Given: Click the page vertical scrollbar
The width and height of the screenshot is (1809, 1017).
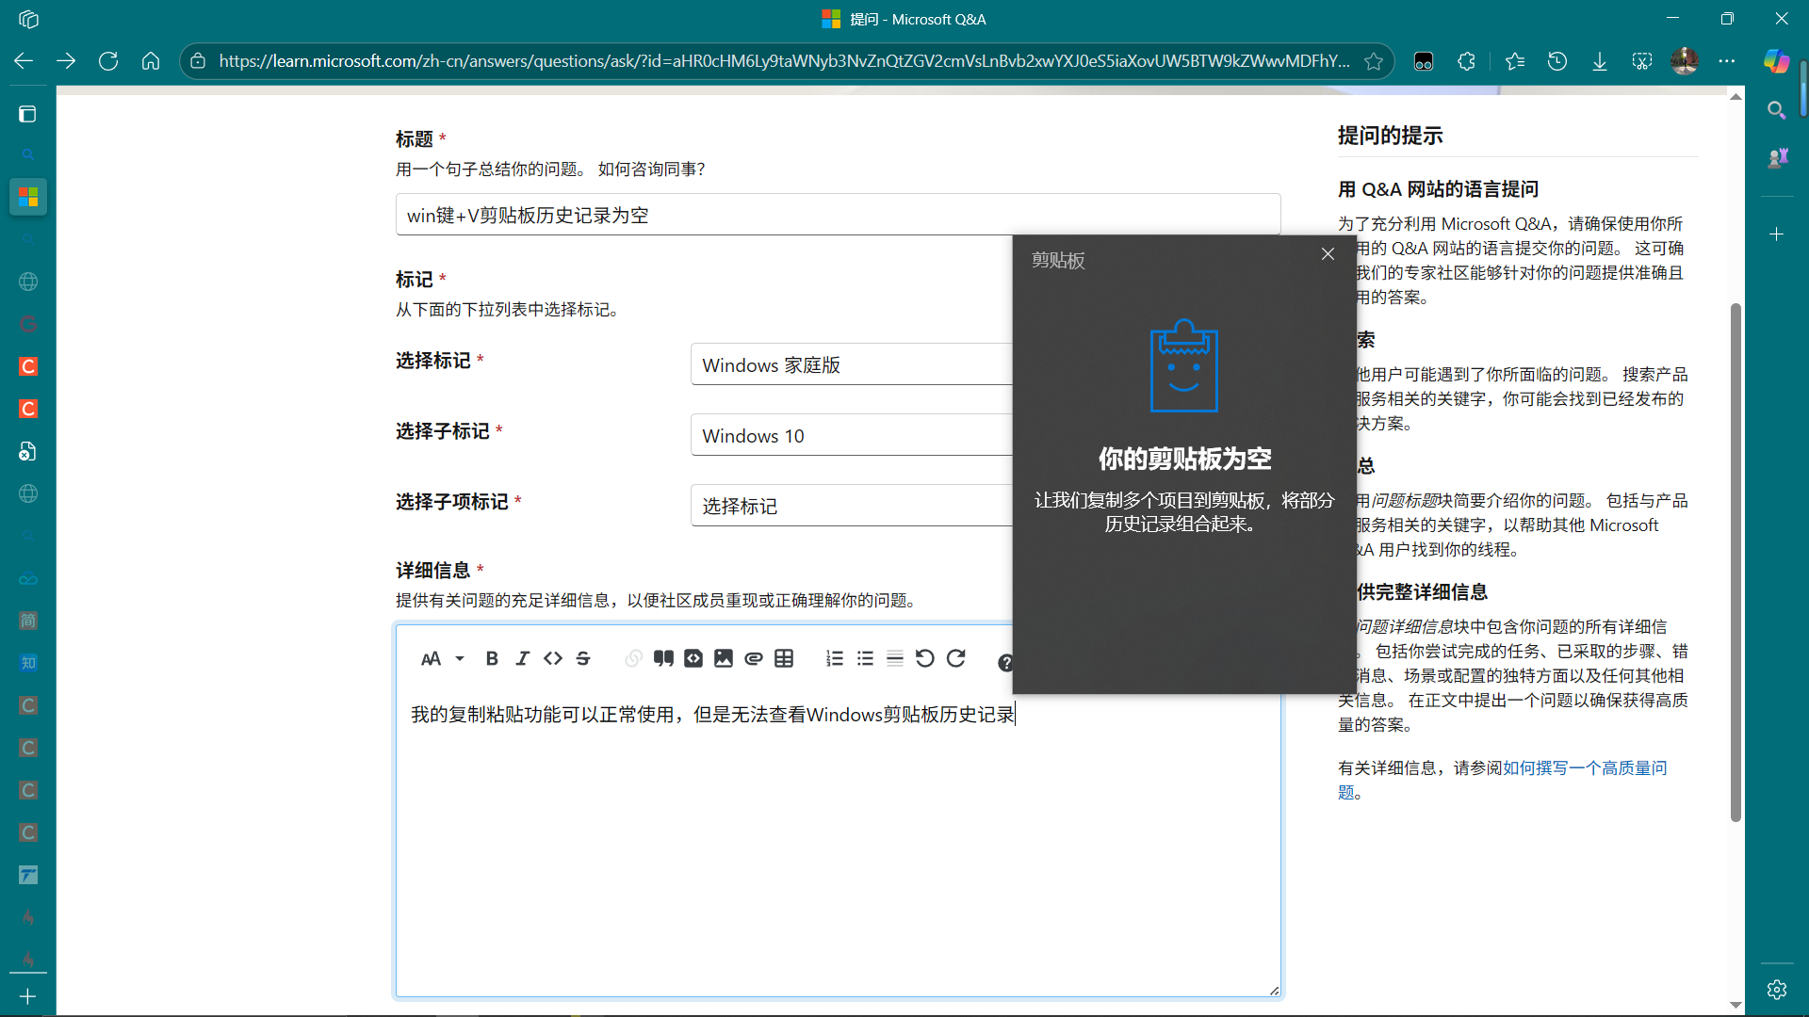Looking at the screenshot, I should point(1736,561).
